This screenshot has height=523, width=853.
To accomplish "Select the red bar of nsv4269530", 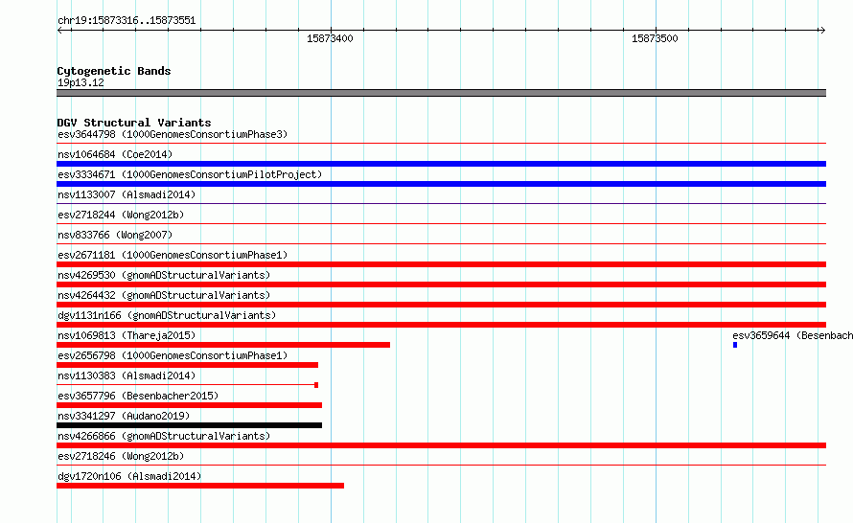I will (441, 284).
